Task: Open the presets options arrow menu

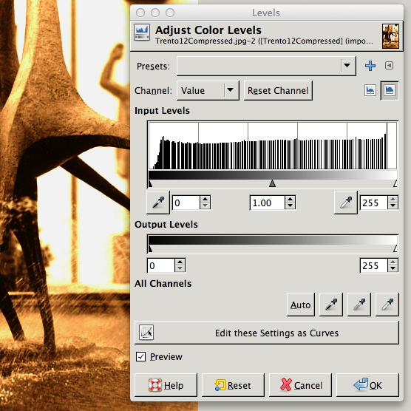Action: (x=390, y=66)
